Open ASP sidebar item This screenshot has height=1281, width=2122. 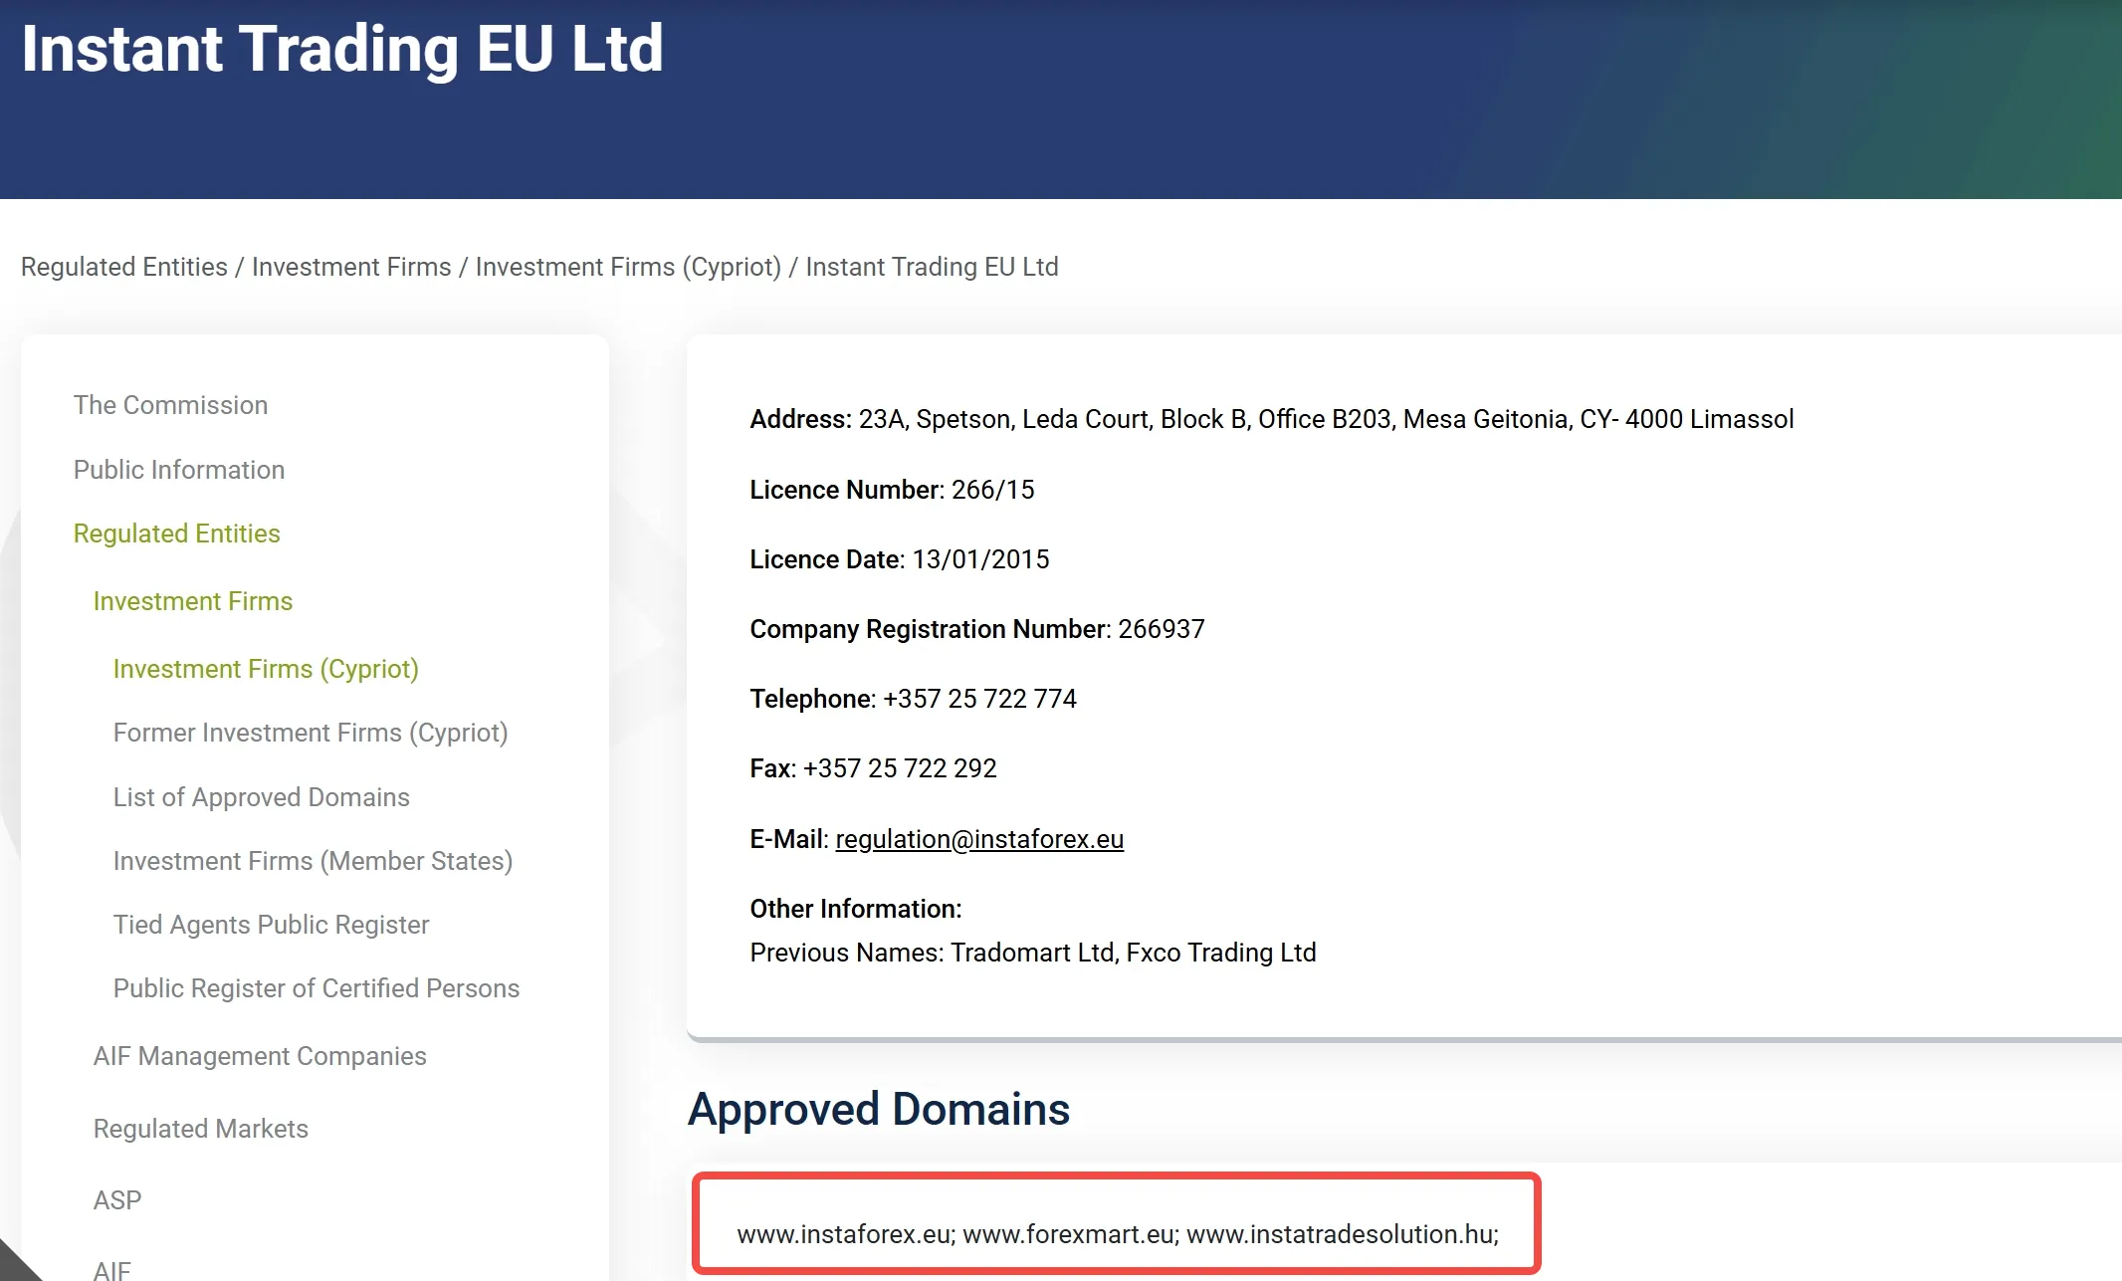(117, 1200)
